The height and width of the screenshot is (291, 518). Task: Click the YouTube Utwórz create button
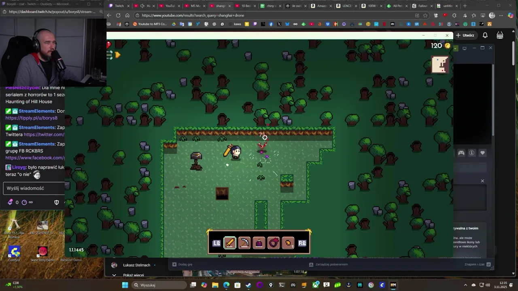point(465,35)
